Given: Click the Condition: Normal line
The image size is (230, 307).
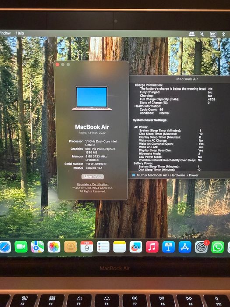Looking at the screenshot, I should point(155,113).
